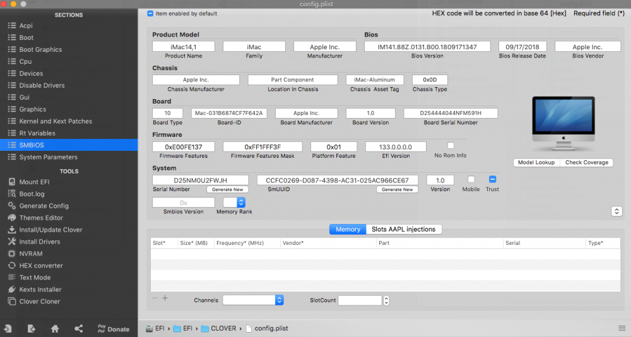This screenshot has width=631, height=337.
Task: Click the export icon in bottom toolbar
Action: [32, 329]
